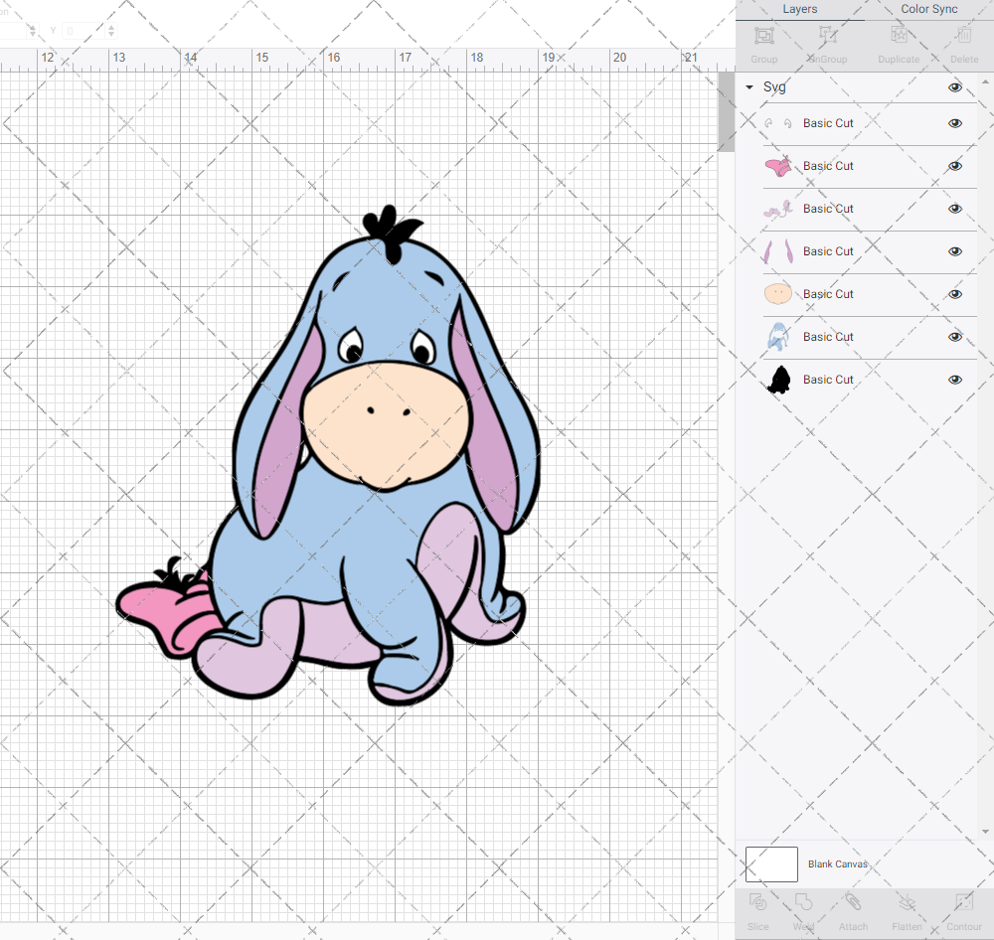
Task: Click the UnGroup icon
Action: 827,36
